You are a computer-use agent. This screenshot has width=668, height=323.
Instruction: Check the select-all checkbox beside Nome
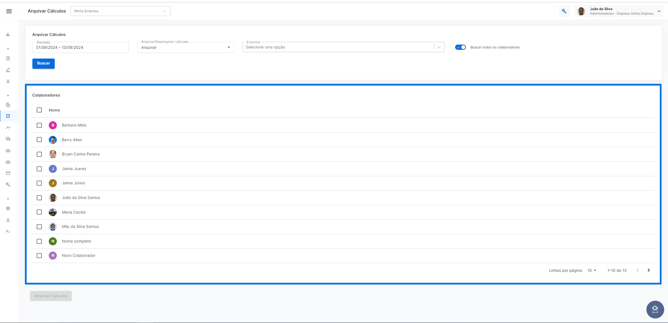coord(39,110)
